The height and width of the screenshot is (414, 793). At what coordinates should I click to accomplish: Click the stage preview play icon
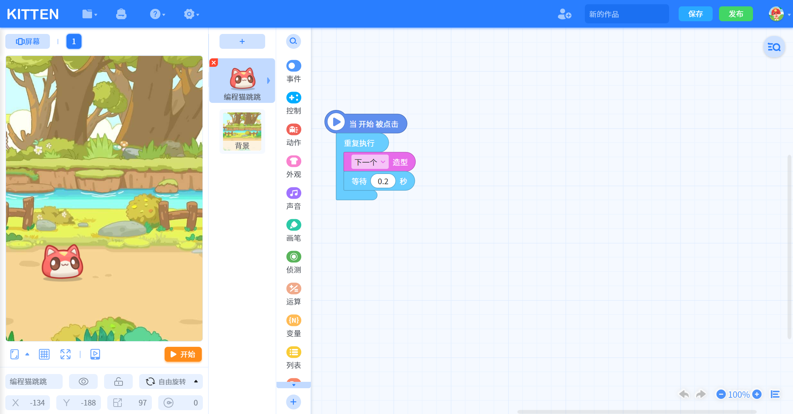click(95, 354)
